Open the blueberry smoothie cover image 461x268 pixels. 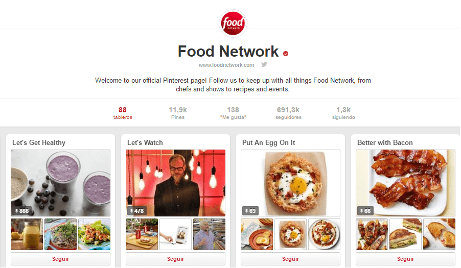click(61, 183)
